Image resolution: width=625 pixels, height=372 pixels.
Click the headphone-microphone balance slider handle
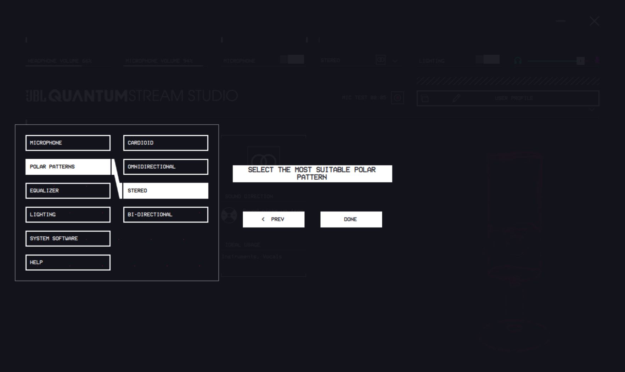pos(580,61)
